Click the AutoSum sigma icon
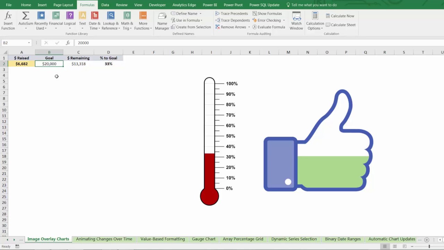 tap(26, 16)
